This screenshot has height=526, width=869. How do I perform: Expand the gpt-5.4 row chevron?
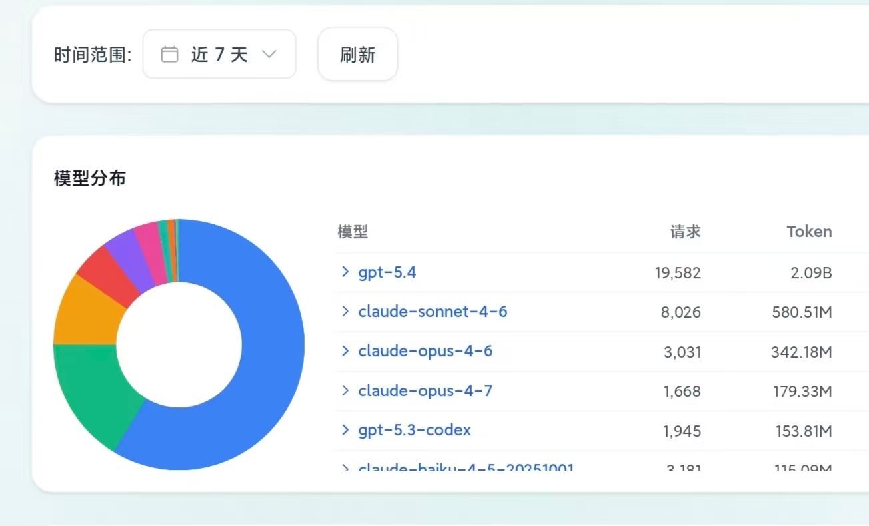click(x=345, y=272)
